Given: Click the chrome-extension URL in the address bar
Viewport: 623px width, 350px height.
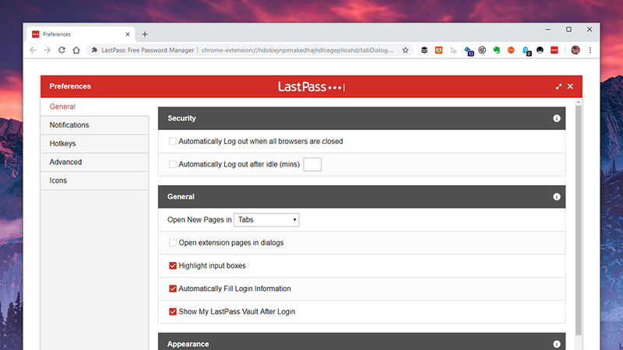Looking at the screenshot, I should (x=297, y=51).
